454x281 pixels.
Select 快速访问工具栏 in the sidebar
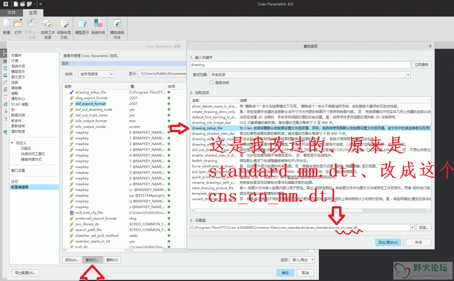click(33, 154)
